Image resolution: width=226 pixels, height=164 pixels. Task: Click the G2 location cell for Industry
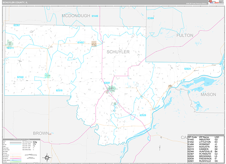[x=216, y=140]
